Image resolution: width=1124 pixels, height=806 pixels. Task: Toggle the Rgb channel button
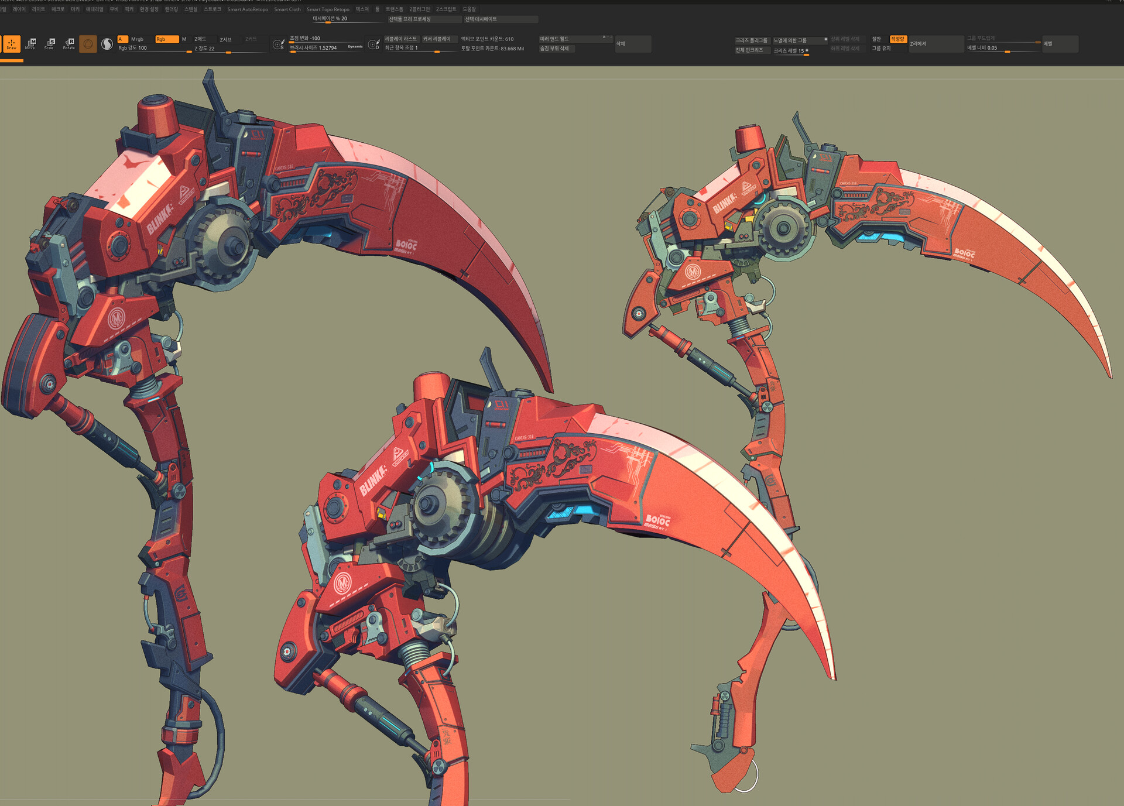(x=166, y=39)
